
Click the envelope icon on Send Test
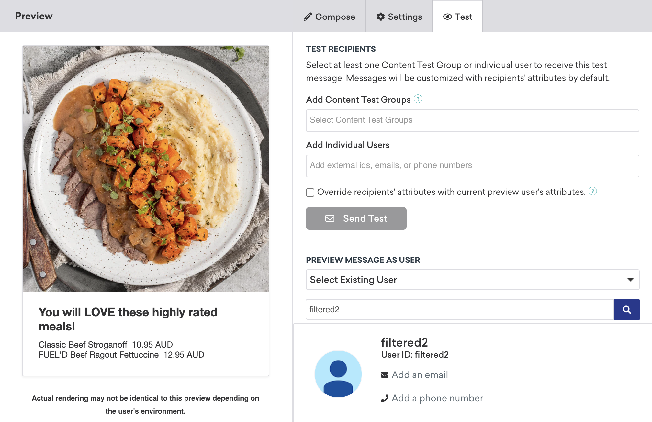click(330, 218)
